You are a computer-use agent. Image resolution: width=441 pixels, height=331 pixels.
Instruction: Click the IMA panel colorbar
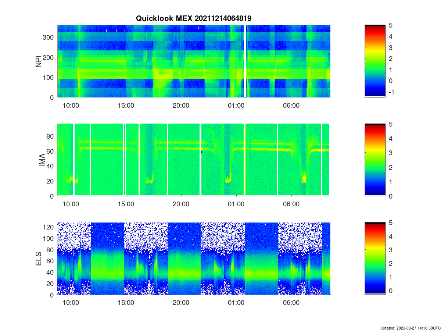tap(375, 160)
